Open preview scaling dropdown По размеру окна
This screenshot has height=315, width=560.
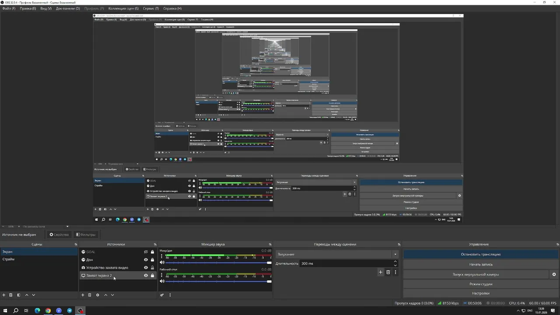click(x=46, y=227)
